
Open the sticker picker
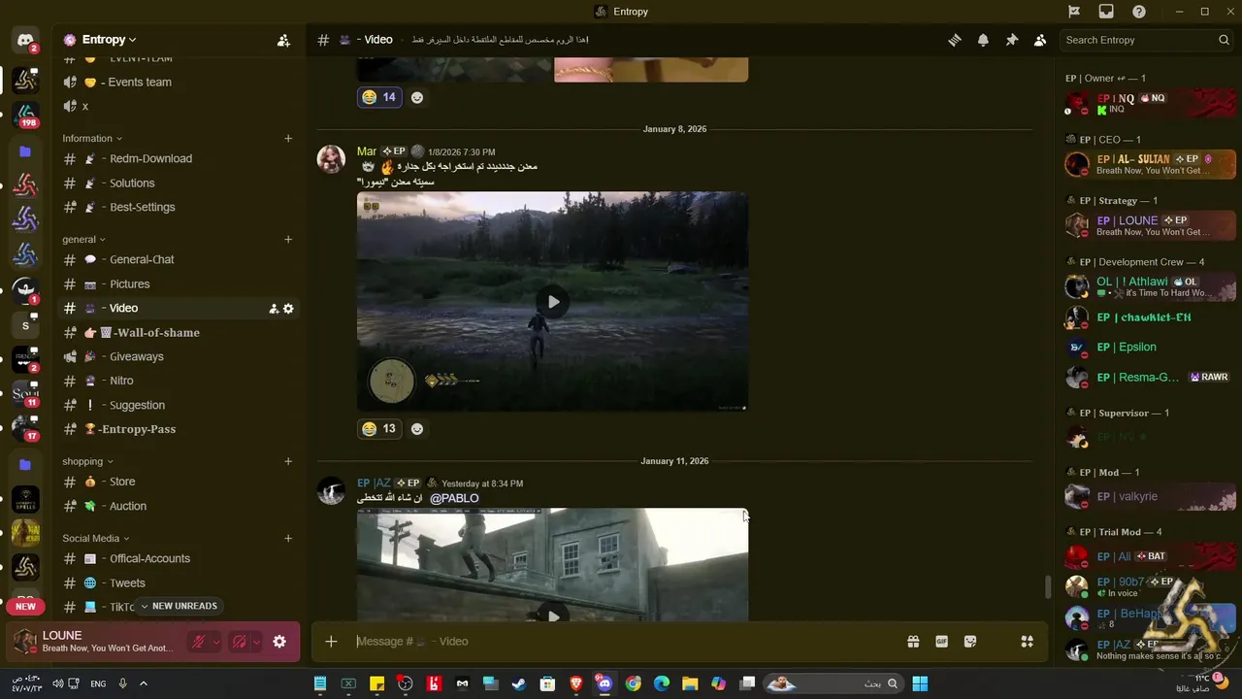[x=970, y=642]
